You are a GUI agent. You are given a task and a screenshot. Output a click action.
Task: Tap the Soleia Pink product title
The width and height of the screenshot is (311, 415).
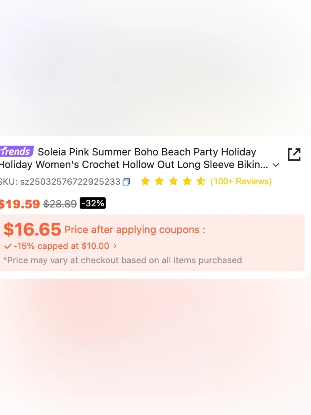(134, 158)
